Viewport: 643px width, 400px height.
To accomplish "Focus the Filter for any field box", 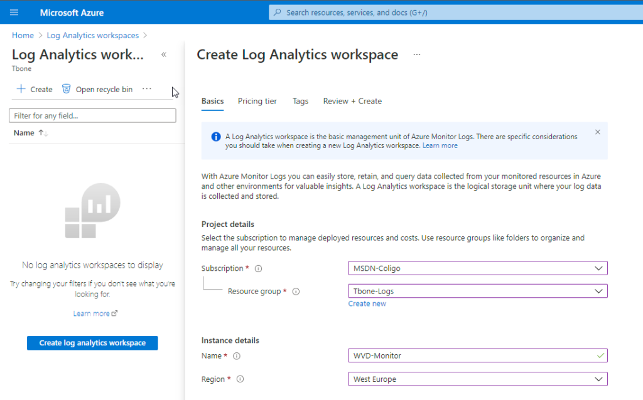I will coord(92,115).
